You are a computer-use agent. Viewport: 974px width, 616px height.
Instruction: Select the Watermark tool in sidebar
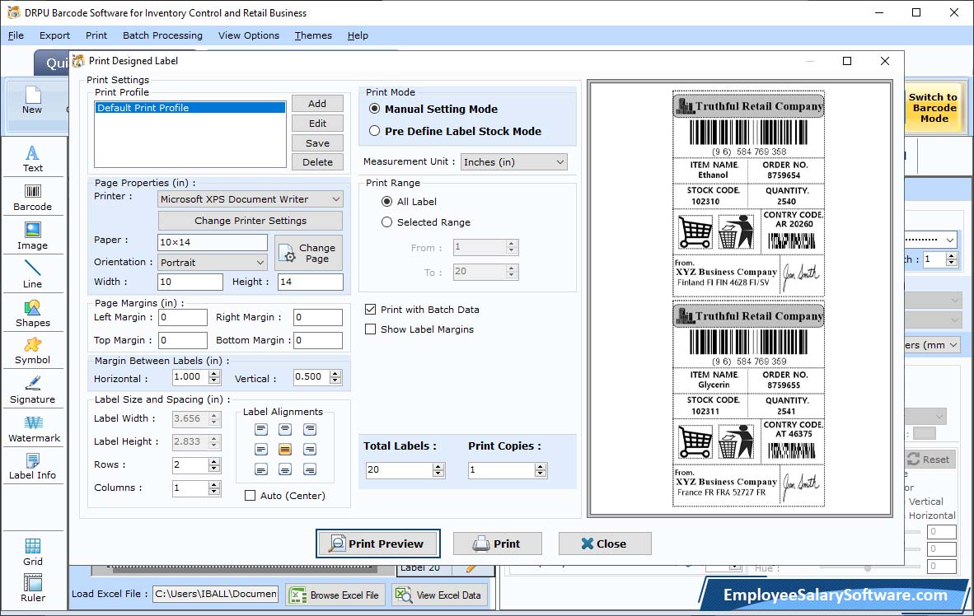coord(34,429)
